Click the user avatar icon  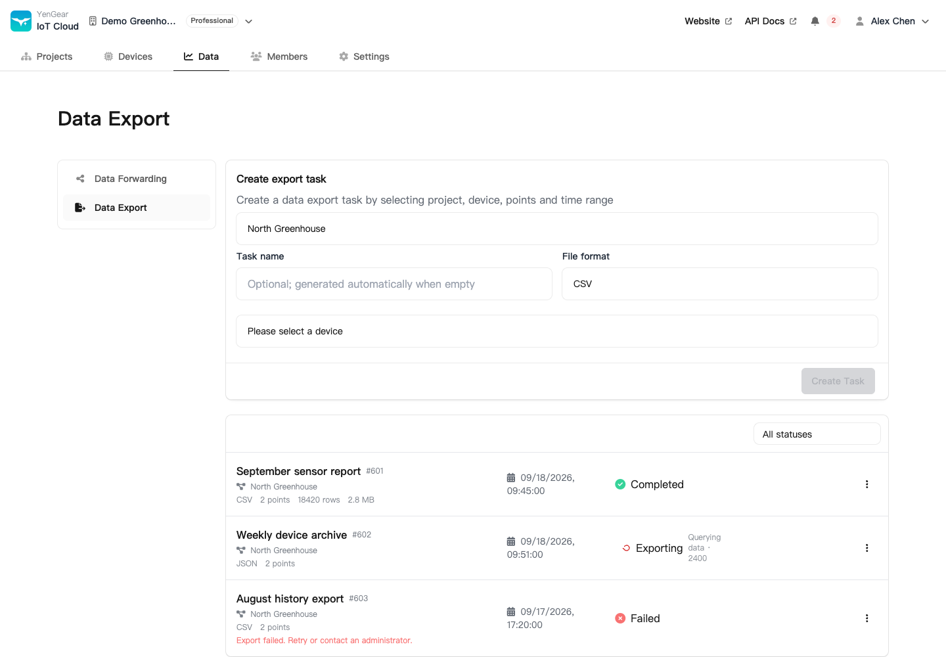coord(859,21)
